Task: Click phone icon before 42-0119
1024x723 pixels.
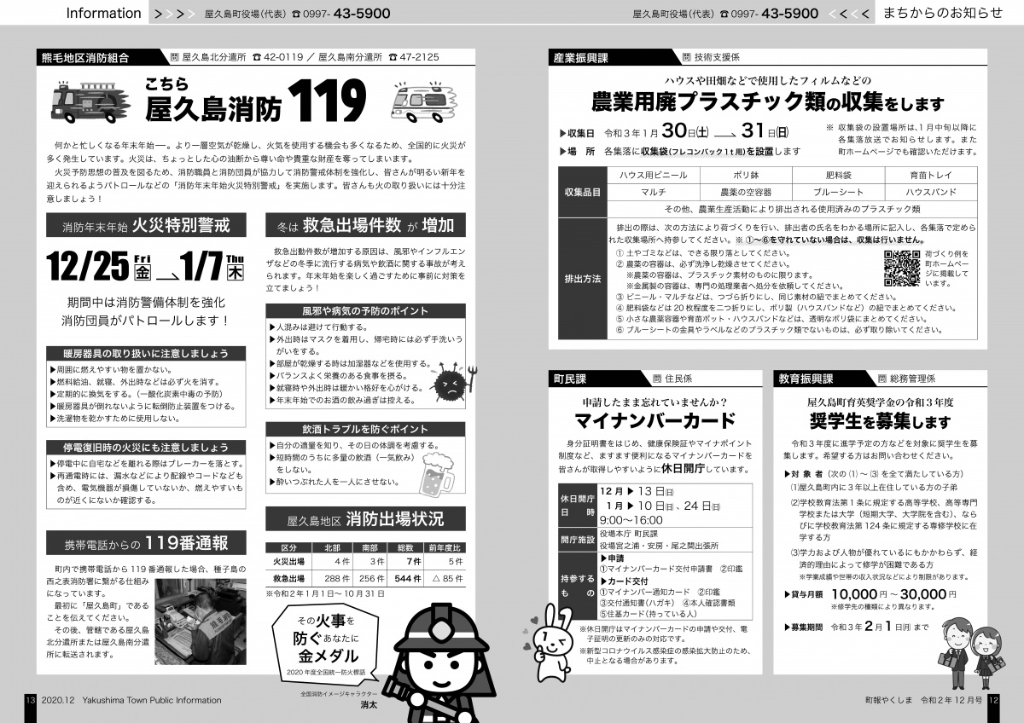Action: tap(258, 58)
